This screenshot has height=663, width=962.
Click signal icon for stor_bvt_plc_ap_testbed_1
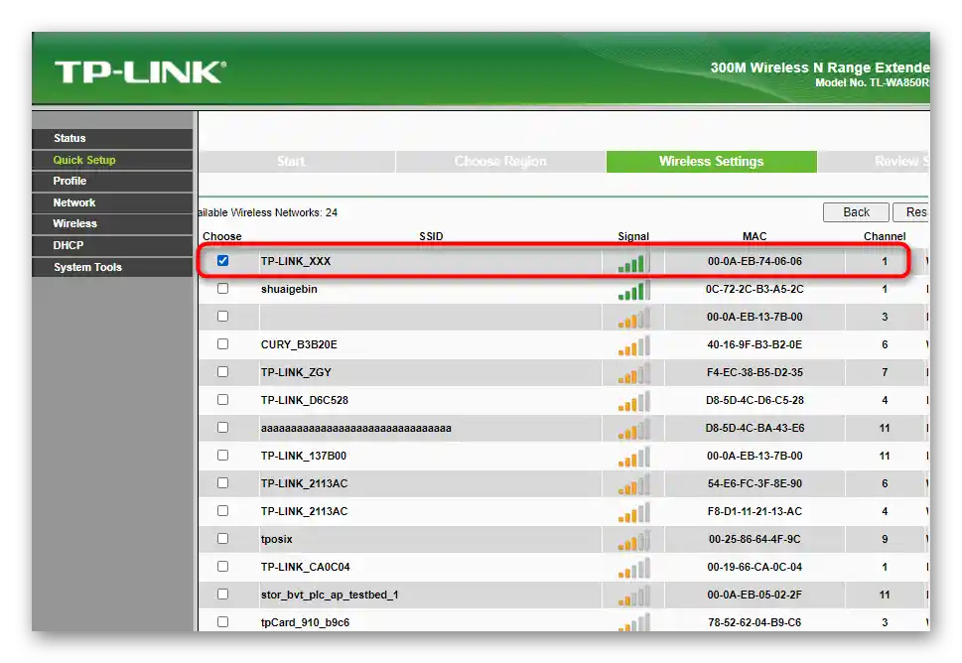(633, 597)
